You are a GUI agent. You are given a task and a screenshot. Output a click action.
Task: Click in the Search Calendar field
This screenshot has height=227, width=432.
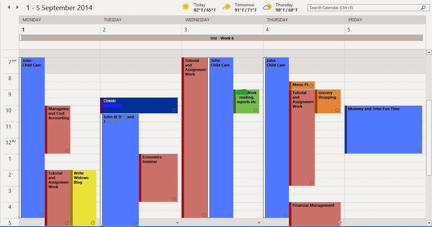(x=364, y=8)
